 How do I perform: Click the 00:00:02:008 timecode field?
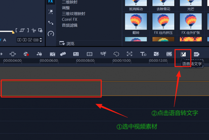pyautogui.click(x=28, y=40)
